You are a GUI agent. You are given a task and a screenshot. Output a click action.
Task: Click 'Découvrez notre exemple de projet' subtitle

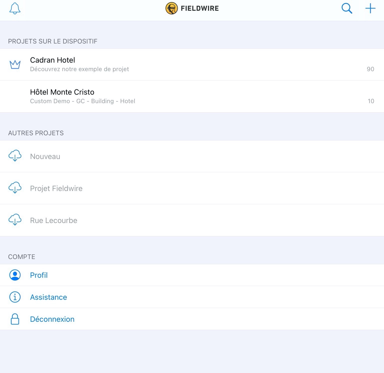coord(79,69)
